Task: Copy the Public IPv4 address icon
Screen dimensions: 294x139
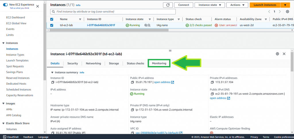Action: click(132, 82)
